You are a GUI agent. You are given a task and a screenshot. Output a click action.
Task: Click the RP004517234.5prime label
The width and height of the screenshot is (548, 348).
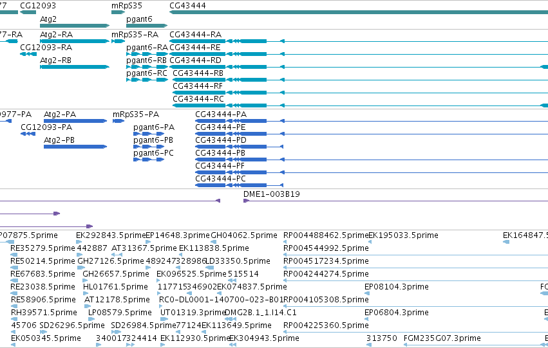(x=326, y=261)
